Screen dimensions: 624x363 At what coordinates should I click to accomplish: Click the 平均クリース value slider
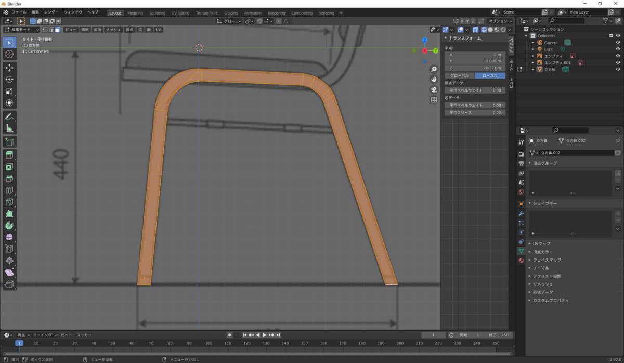[x=475, y=112]
